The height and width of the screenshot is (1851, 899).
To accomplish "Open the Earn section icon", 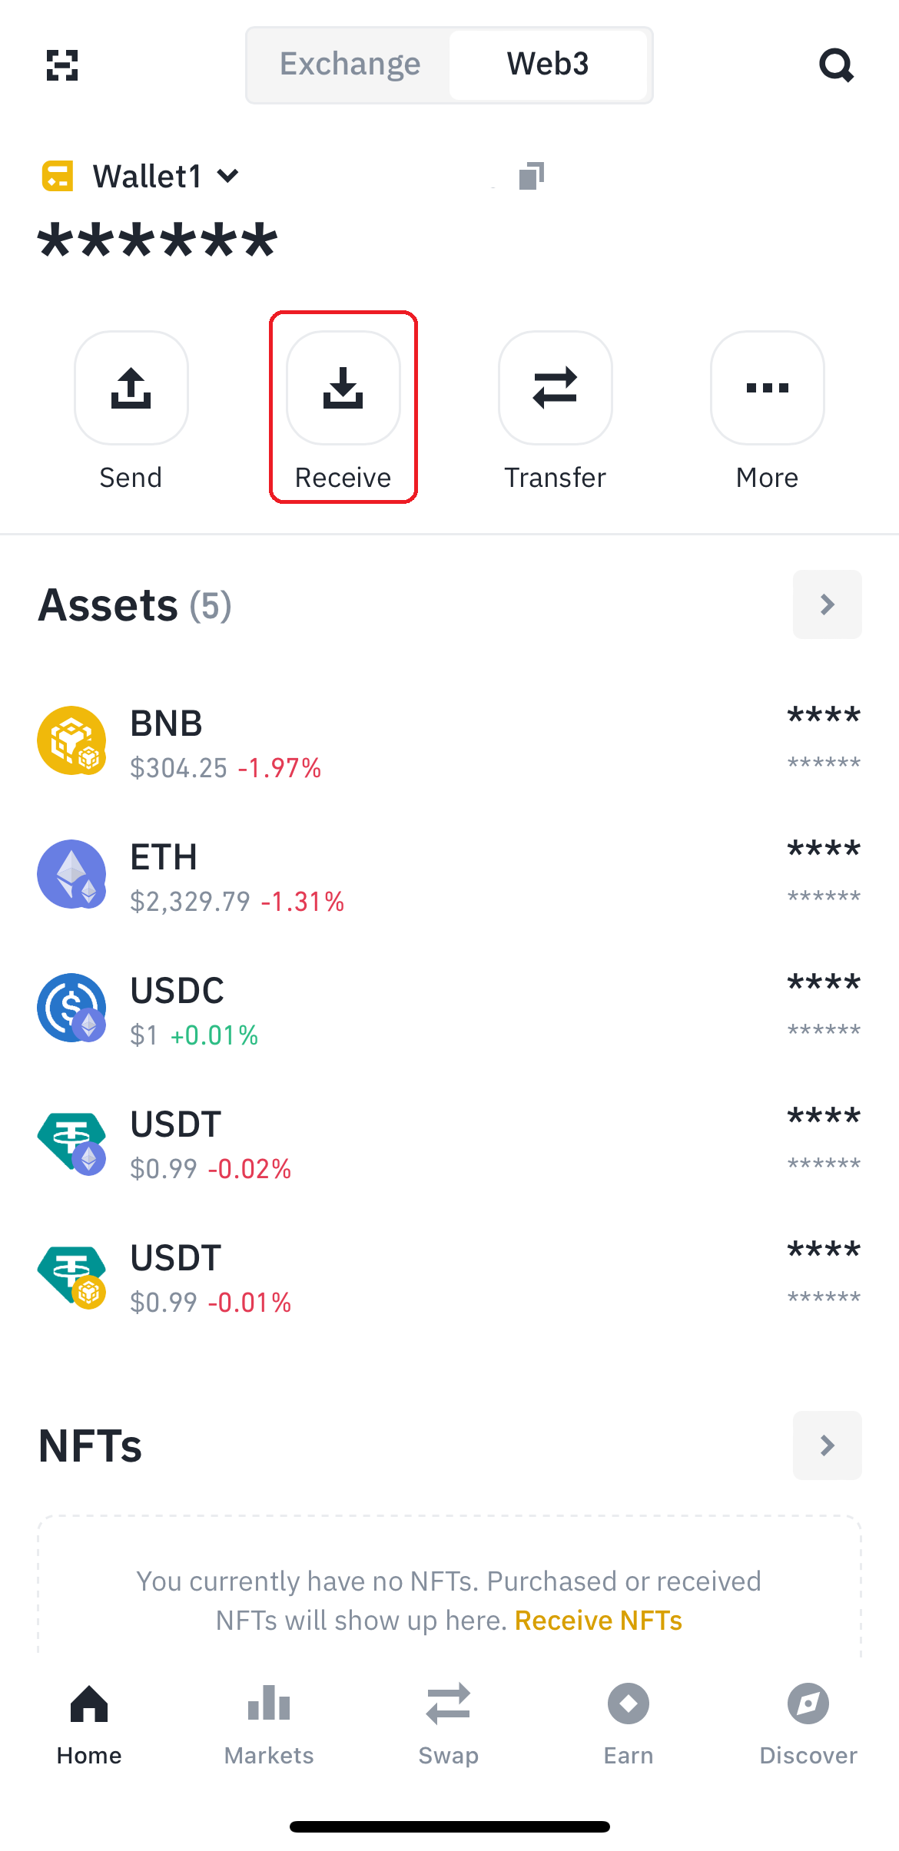I will 629,1704.
